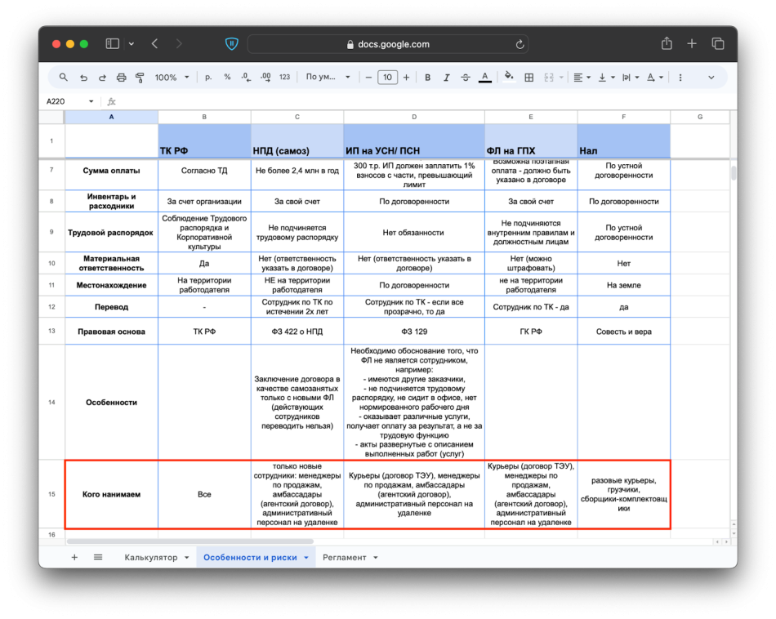Select column G header
Screen dimensions: 776x619
pyautogui.click(x=700, y=117)
